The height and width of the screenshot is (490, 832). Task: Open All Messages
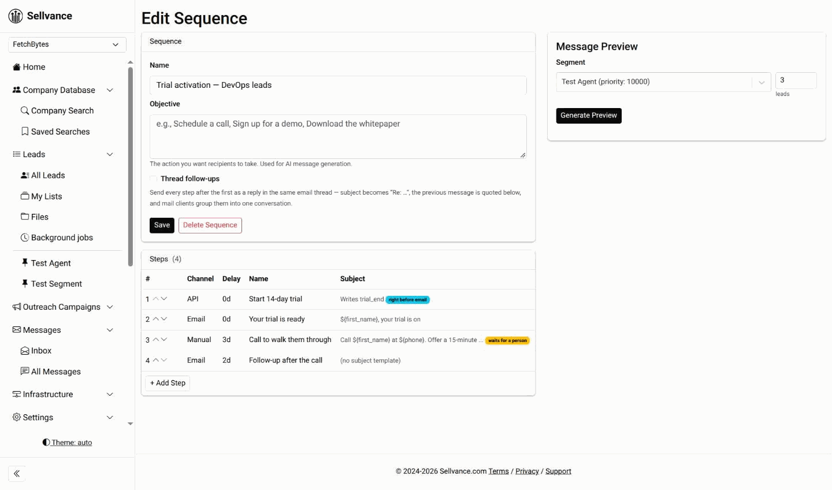(51, 372)
